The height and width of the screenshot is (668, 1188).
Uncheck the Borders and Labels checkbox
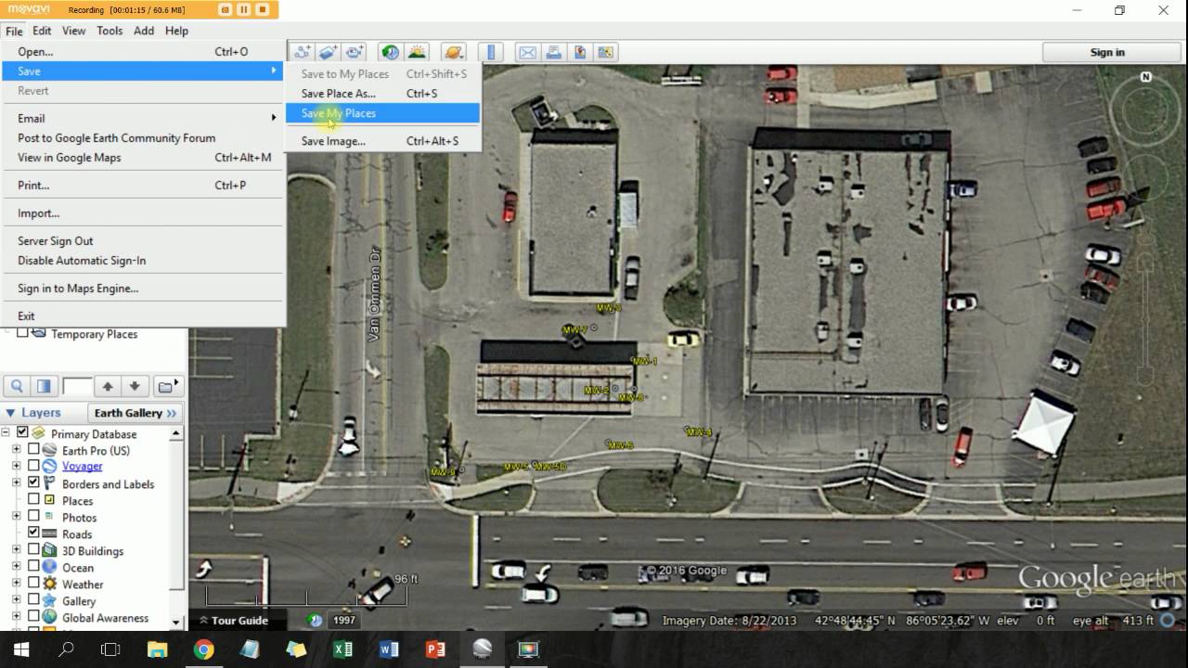pyautogui.click(x=33, y=482)
